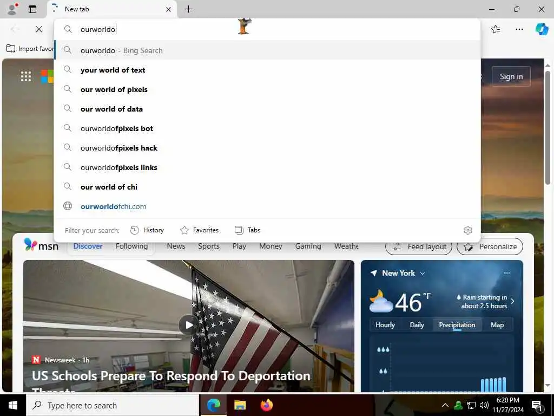Click the Personalize button
554x416 pixels.
pyautogui.click(x=490, y=246)
